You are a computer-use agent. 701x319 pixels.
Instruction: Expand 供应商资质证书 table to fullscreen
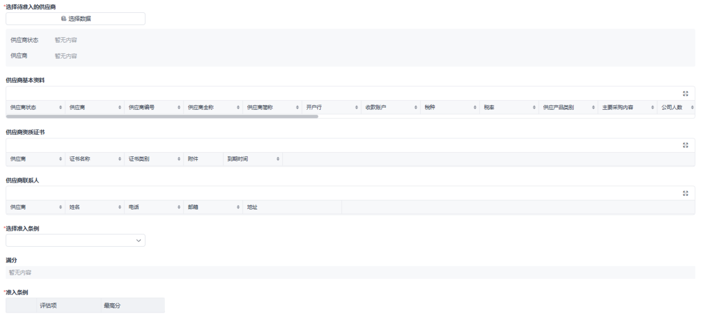pos(685,145)
